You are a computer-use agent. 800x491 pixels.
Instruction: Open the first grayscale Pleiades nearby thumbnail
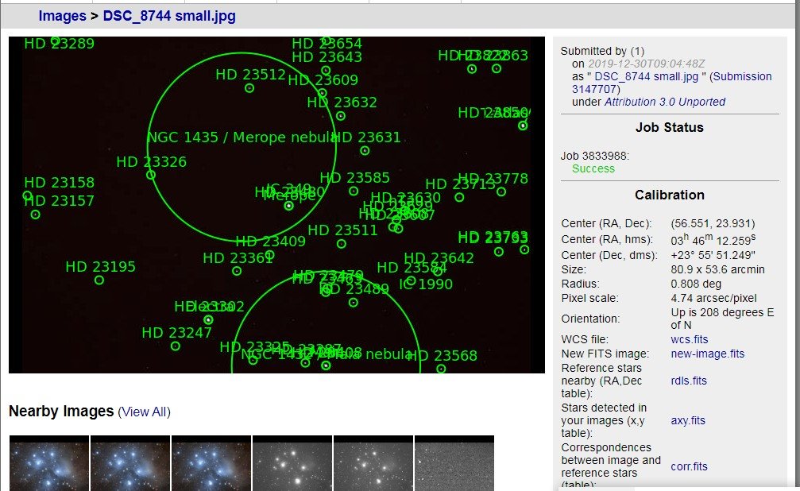click(292, 463)
